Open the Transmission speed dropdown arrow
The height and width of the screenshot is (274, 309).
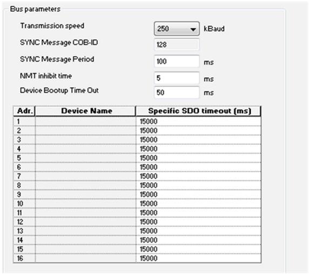193,29
